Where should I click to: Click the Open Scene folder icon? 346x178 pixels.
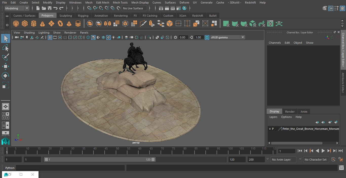(x=44, y=8)
